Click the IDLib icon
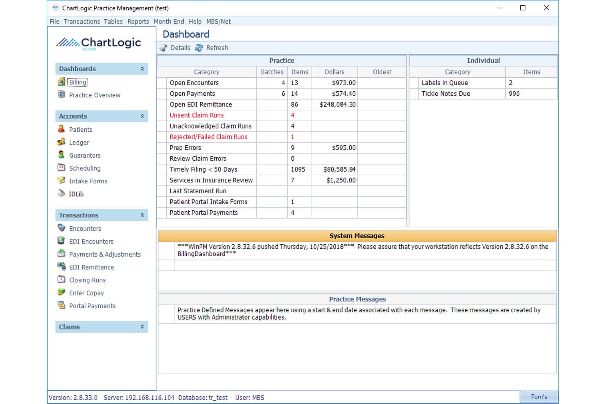The width and height of the screenshot is (606, 404). pyautogui.click(x=61, y=194)
